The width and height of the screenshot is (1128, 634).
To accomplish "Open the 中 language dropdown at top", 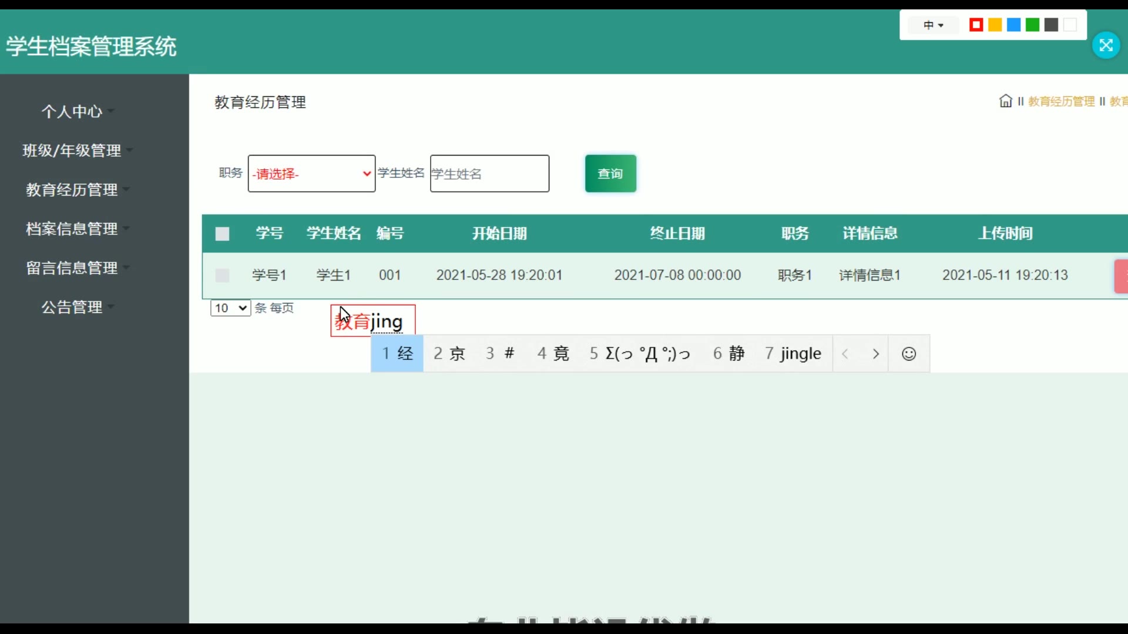I will pos(933,25).
